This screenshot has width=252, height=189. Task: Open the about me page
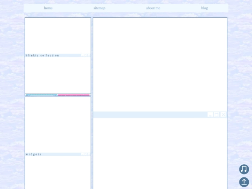(153, 8)
